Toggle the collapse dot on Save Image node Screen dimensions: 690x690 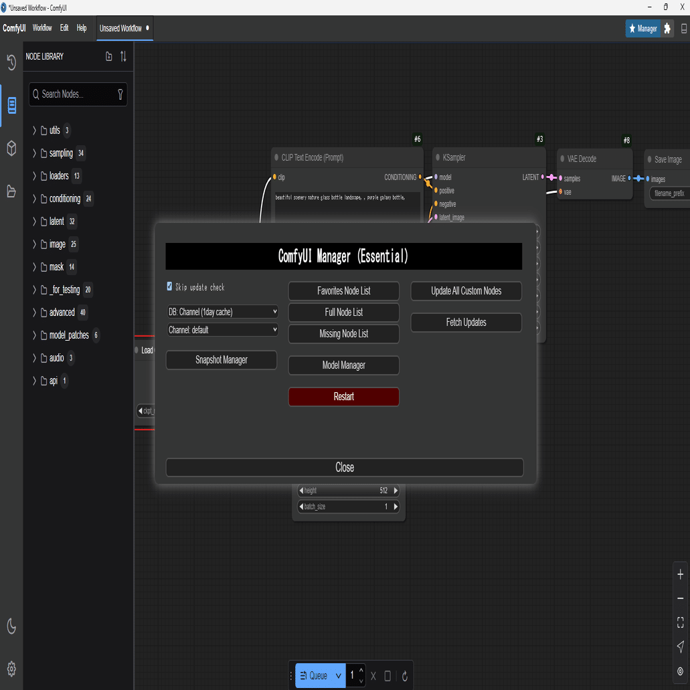click(x=650, y=159)
